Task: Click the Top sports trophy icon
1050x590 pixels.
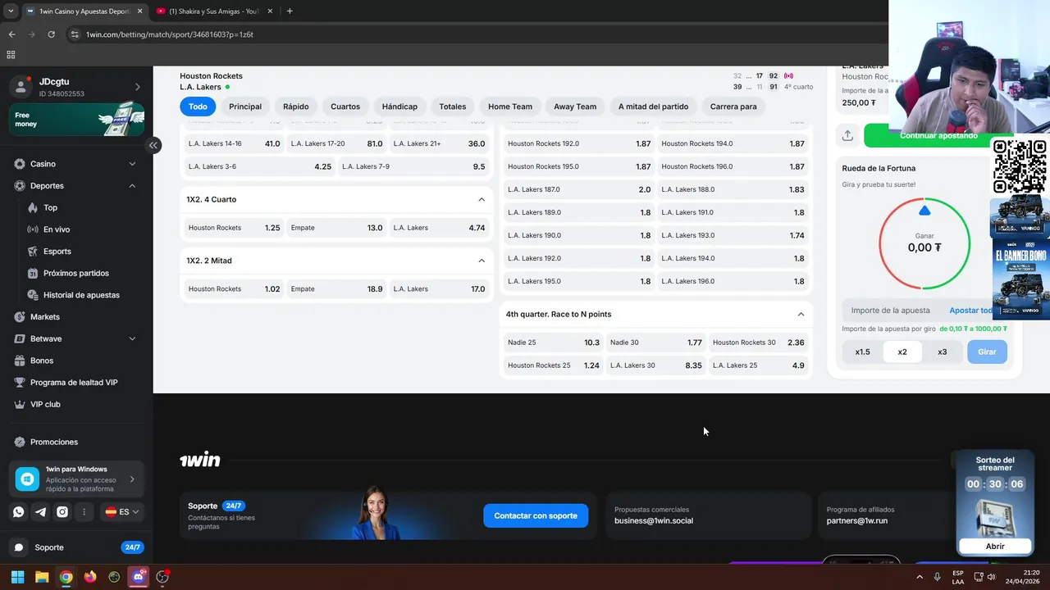Action: [33, 208]
